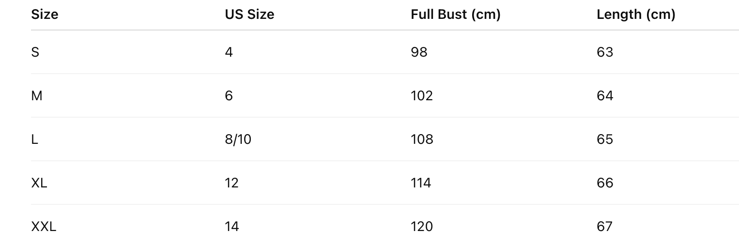Click length value 66
739x247 pixels.
(605, 183)
